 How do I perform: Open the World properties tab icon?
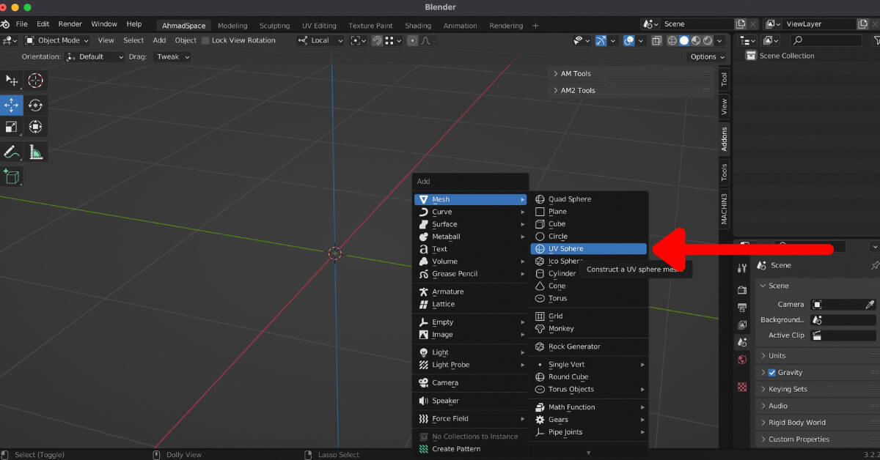[x=742, y=360]
